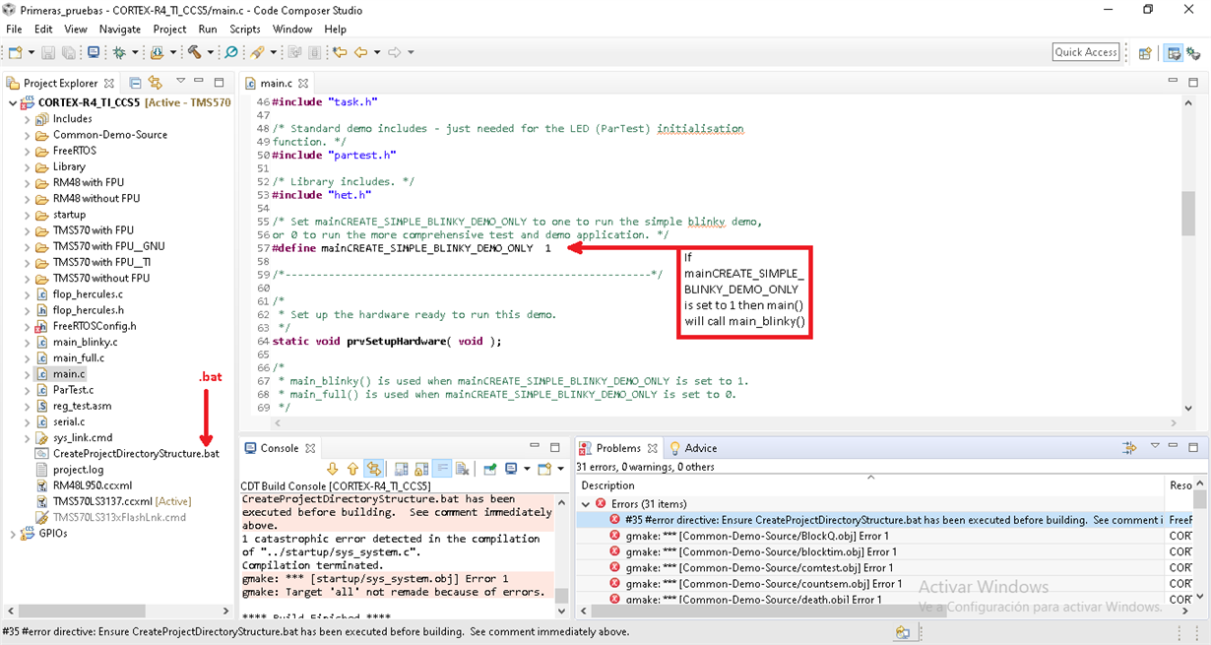Maximize the editor area icon
The width and height of the screenshot is (1211, 645).
tap(1195, 82)
